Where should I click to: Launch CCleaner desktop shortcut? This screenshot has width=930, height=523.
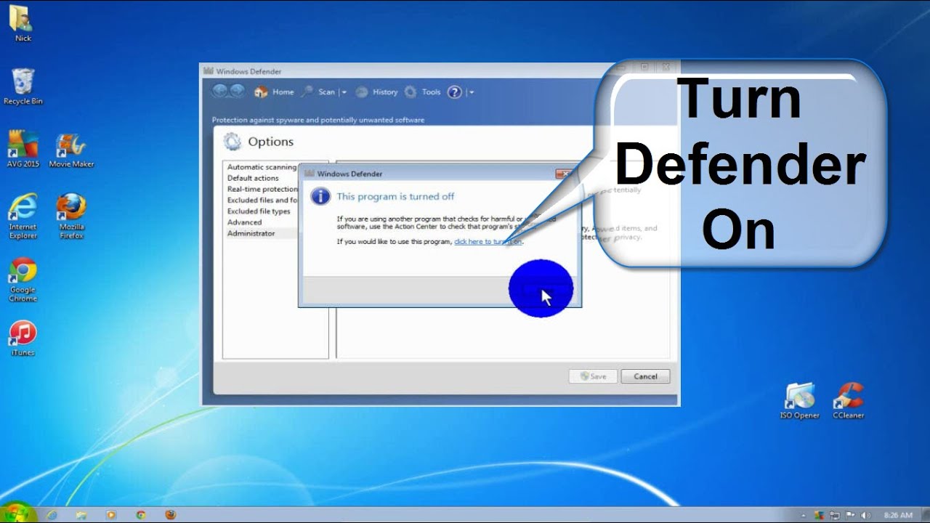[848, 401]
